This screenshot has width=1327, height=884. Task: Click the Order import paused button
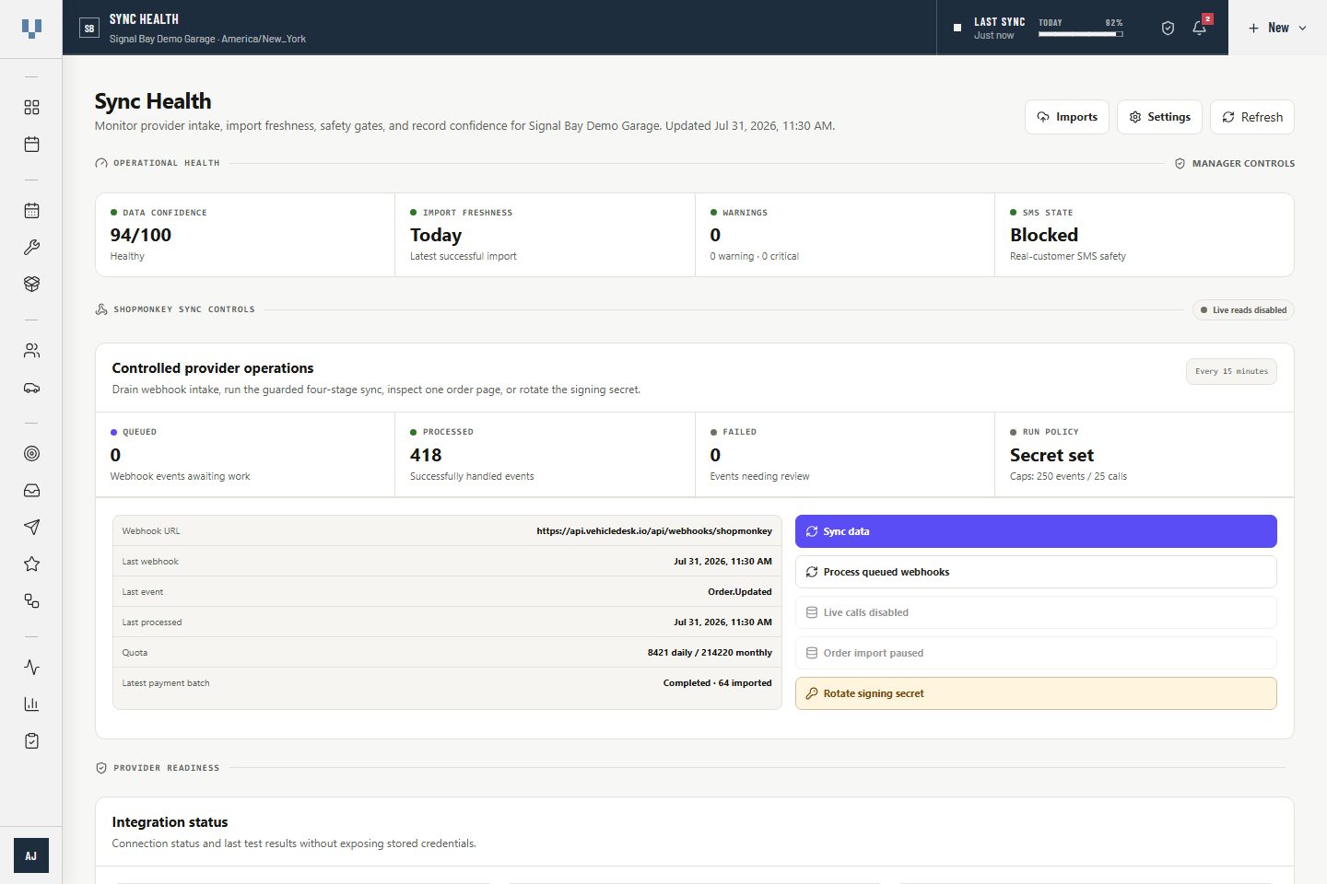click(x=1036, y=653)
